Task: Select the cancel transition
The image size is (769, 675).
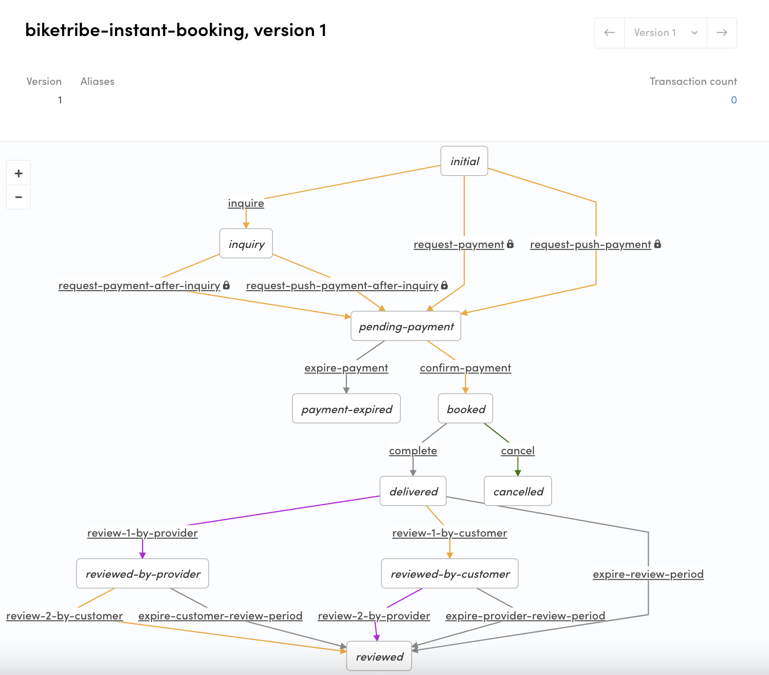Action: coord(517,450)
